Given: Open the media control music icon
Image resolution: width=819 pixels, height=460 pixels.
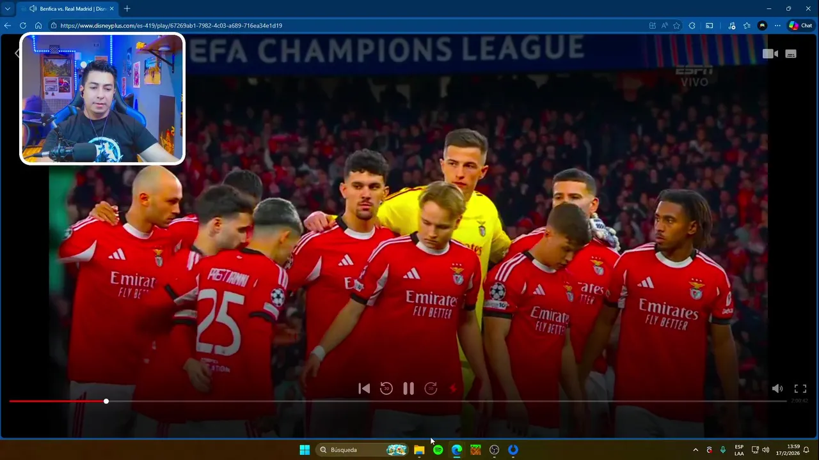Looking at the screenshot, I should pos(732,26).
